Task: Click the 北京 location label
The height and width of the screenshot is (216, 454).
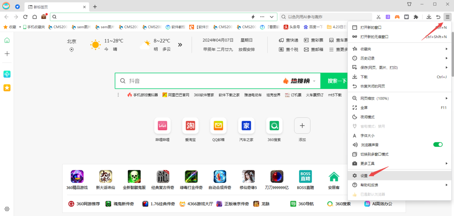Action: (72, 42)
